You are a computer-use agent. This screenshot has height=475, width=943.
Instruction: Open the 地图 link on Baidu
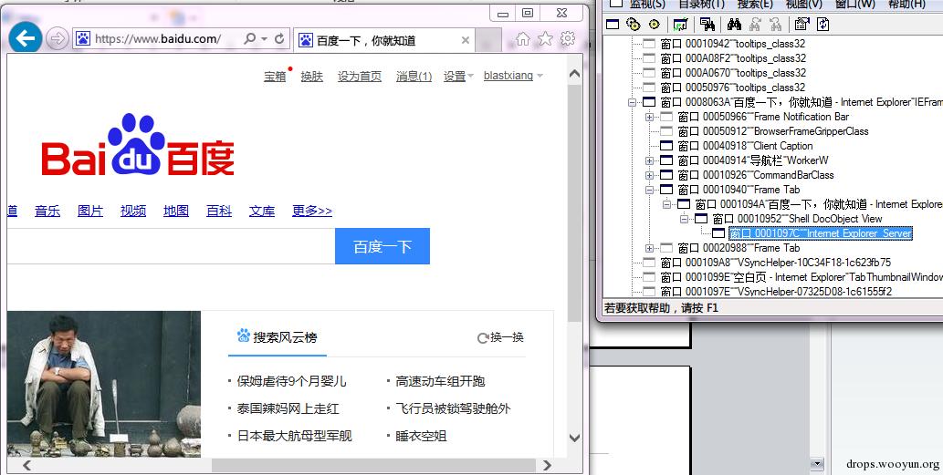[176, 211]
